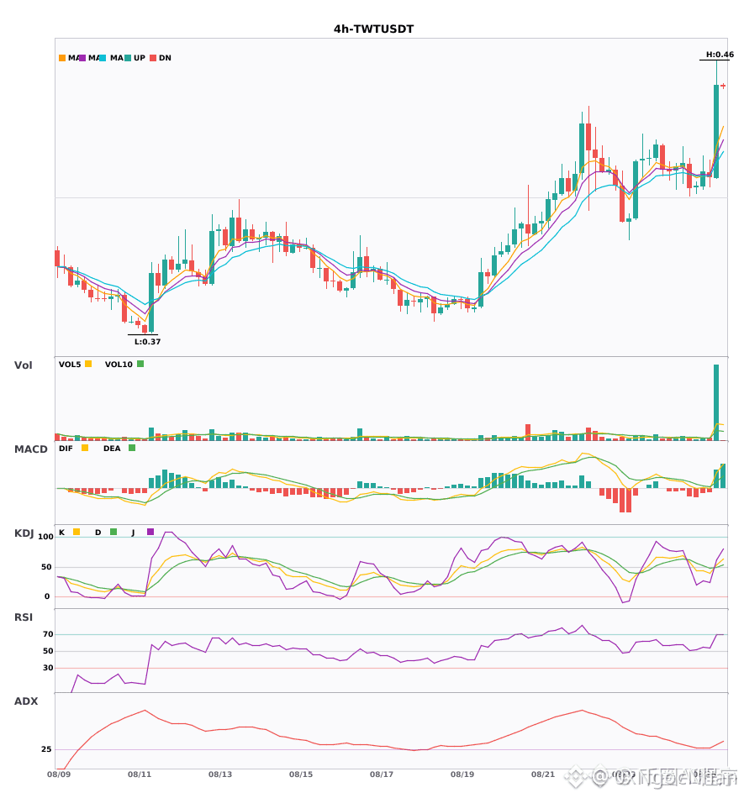Click the RSI axis value 30
Viewport: 744px width, 798px height.
coord(48,668)
